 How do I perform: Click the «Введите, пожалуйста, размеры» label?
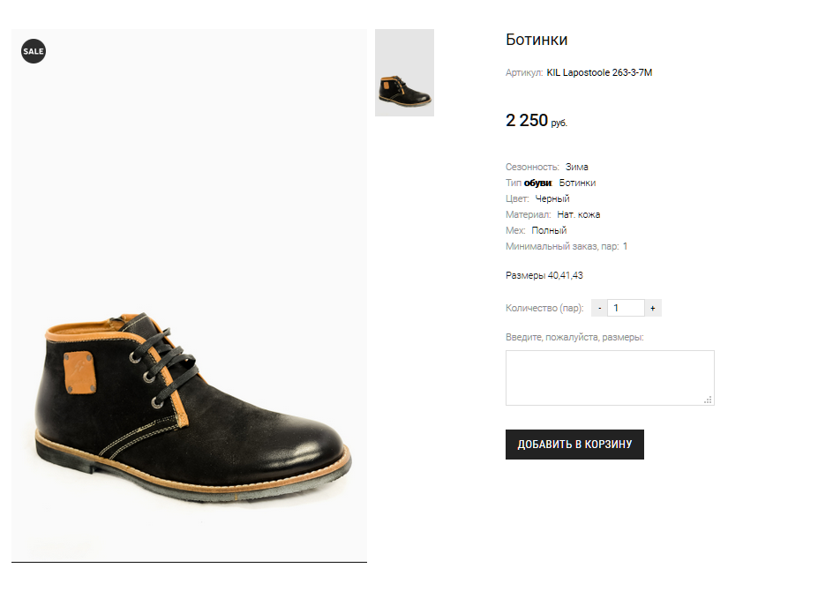tap(574, 337)
